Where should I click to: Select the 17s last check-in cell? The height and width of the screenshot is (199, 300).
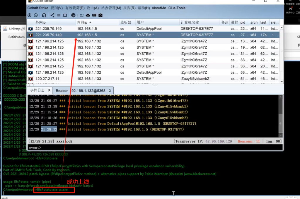click(x=263, y=35)
